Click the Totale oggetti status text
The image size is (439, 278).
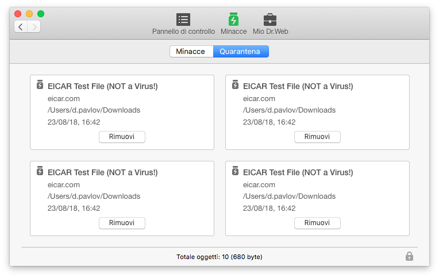pos(219,257)
